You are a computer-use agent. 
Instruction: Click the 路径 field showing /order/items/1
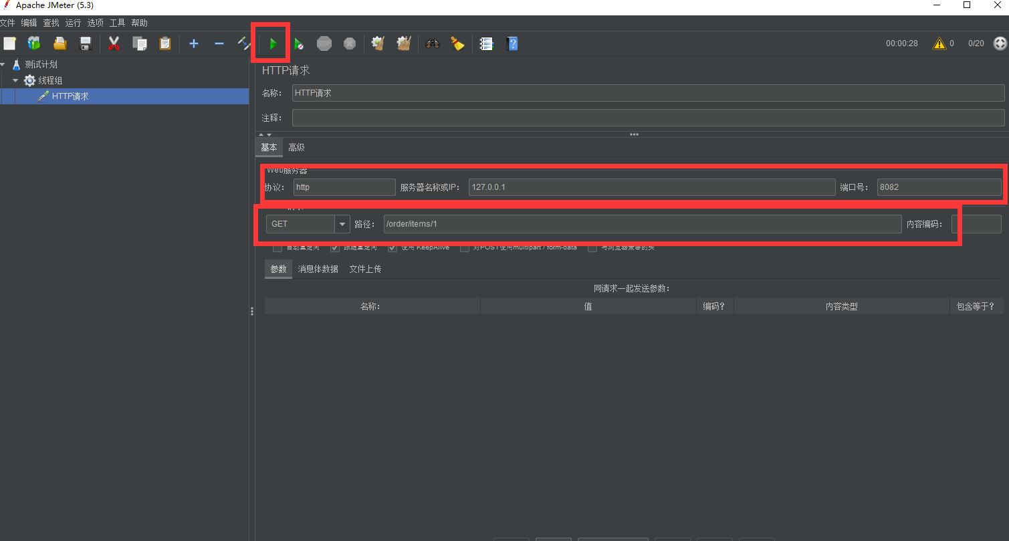pyautogui.click(x=643, y=224)
